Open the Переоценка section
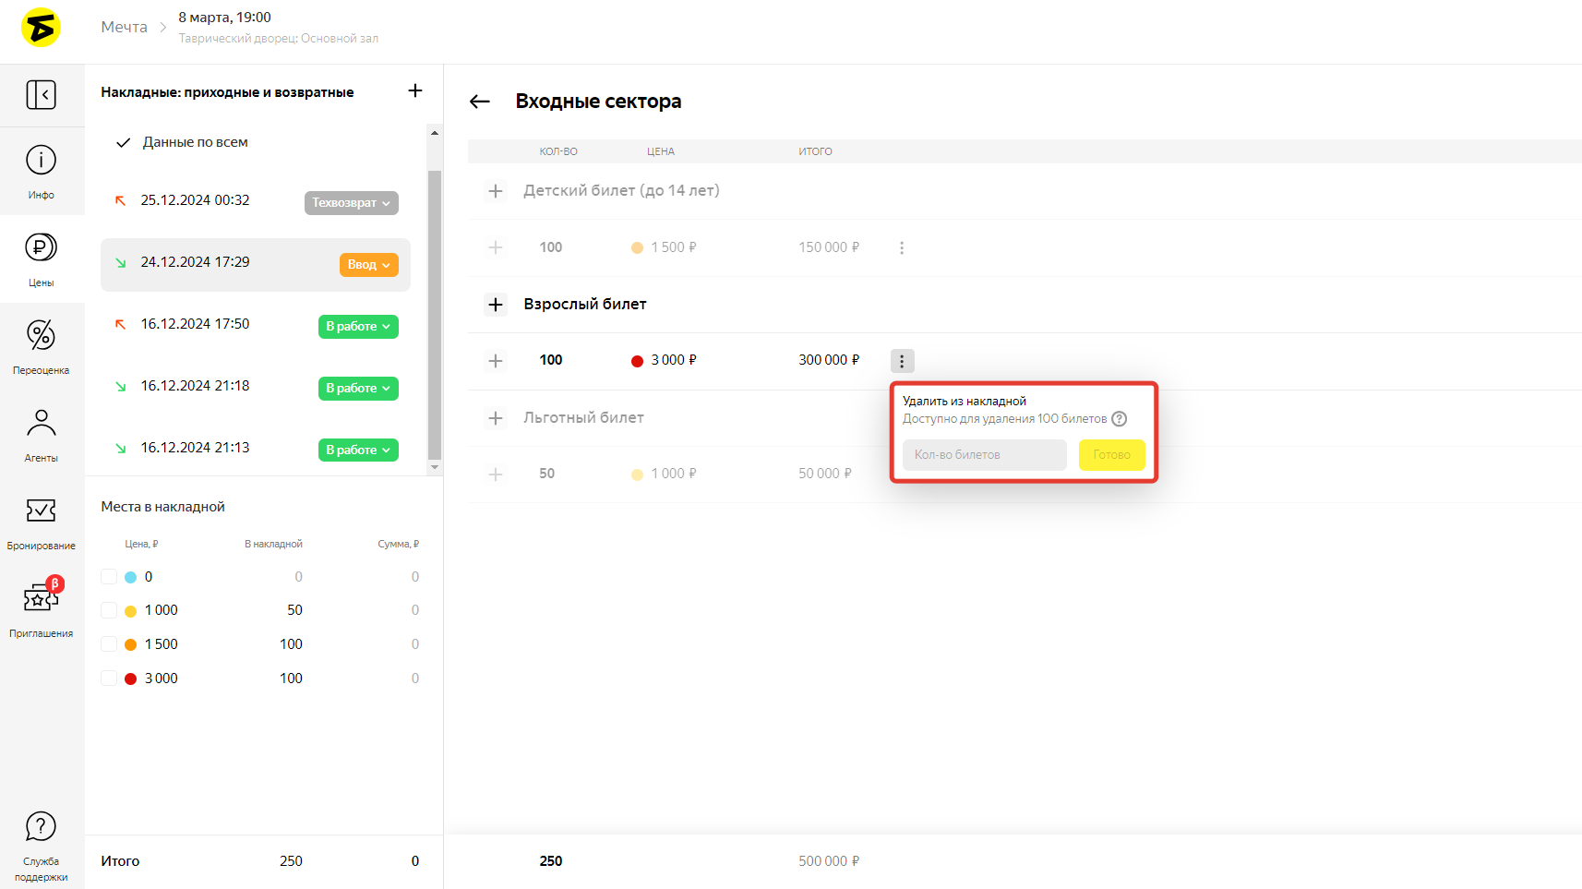1582x889 pixels. pyautogui.click(x=41, y=346)
